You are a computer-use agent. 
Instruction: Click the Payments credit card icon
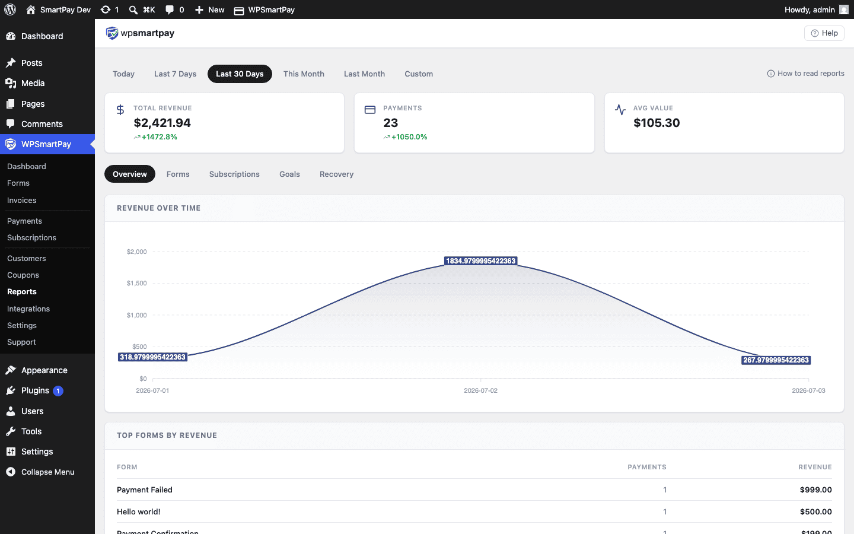tap(370, 110)
